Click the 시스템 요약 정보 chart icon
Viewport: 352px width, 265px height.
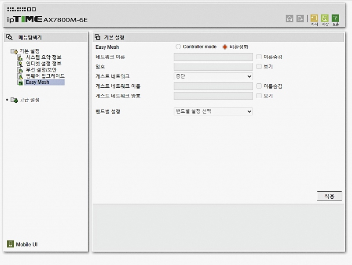(20, 57)
